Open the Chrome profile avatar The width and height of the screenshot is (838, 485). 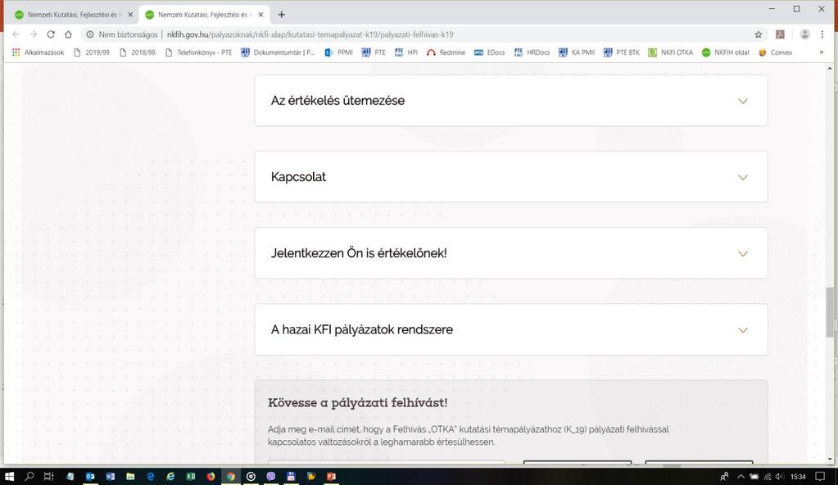pos(804,34)
